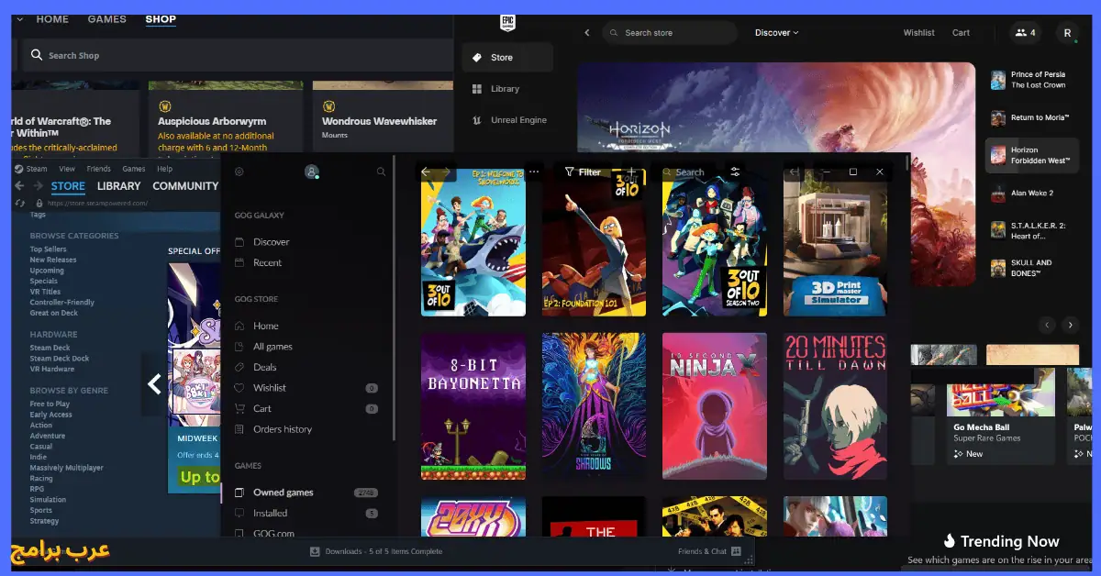Switch to Steam COMMUNITY tab
Image resolution: width=1101 pixels, height=576 pixels.
point(185,186)
